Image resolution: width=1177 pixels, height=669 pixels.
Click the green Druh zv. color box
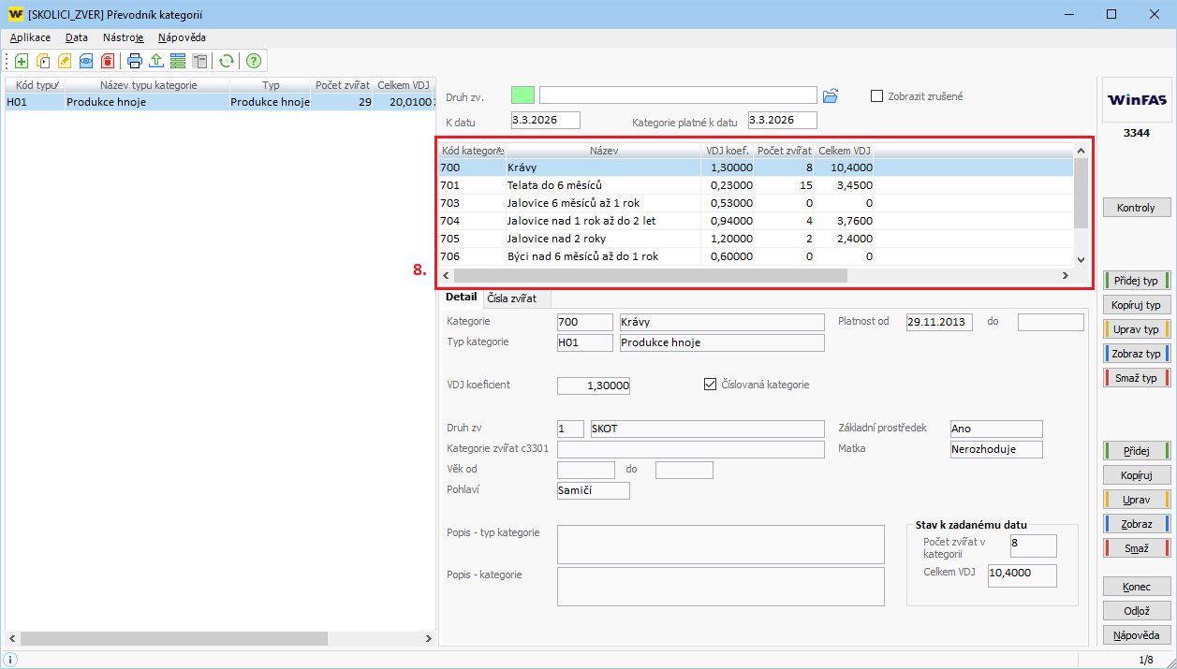522,95
